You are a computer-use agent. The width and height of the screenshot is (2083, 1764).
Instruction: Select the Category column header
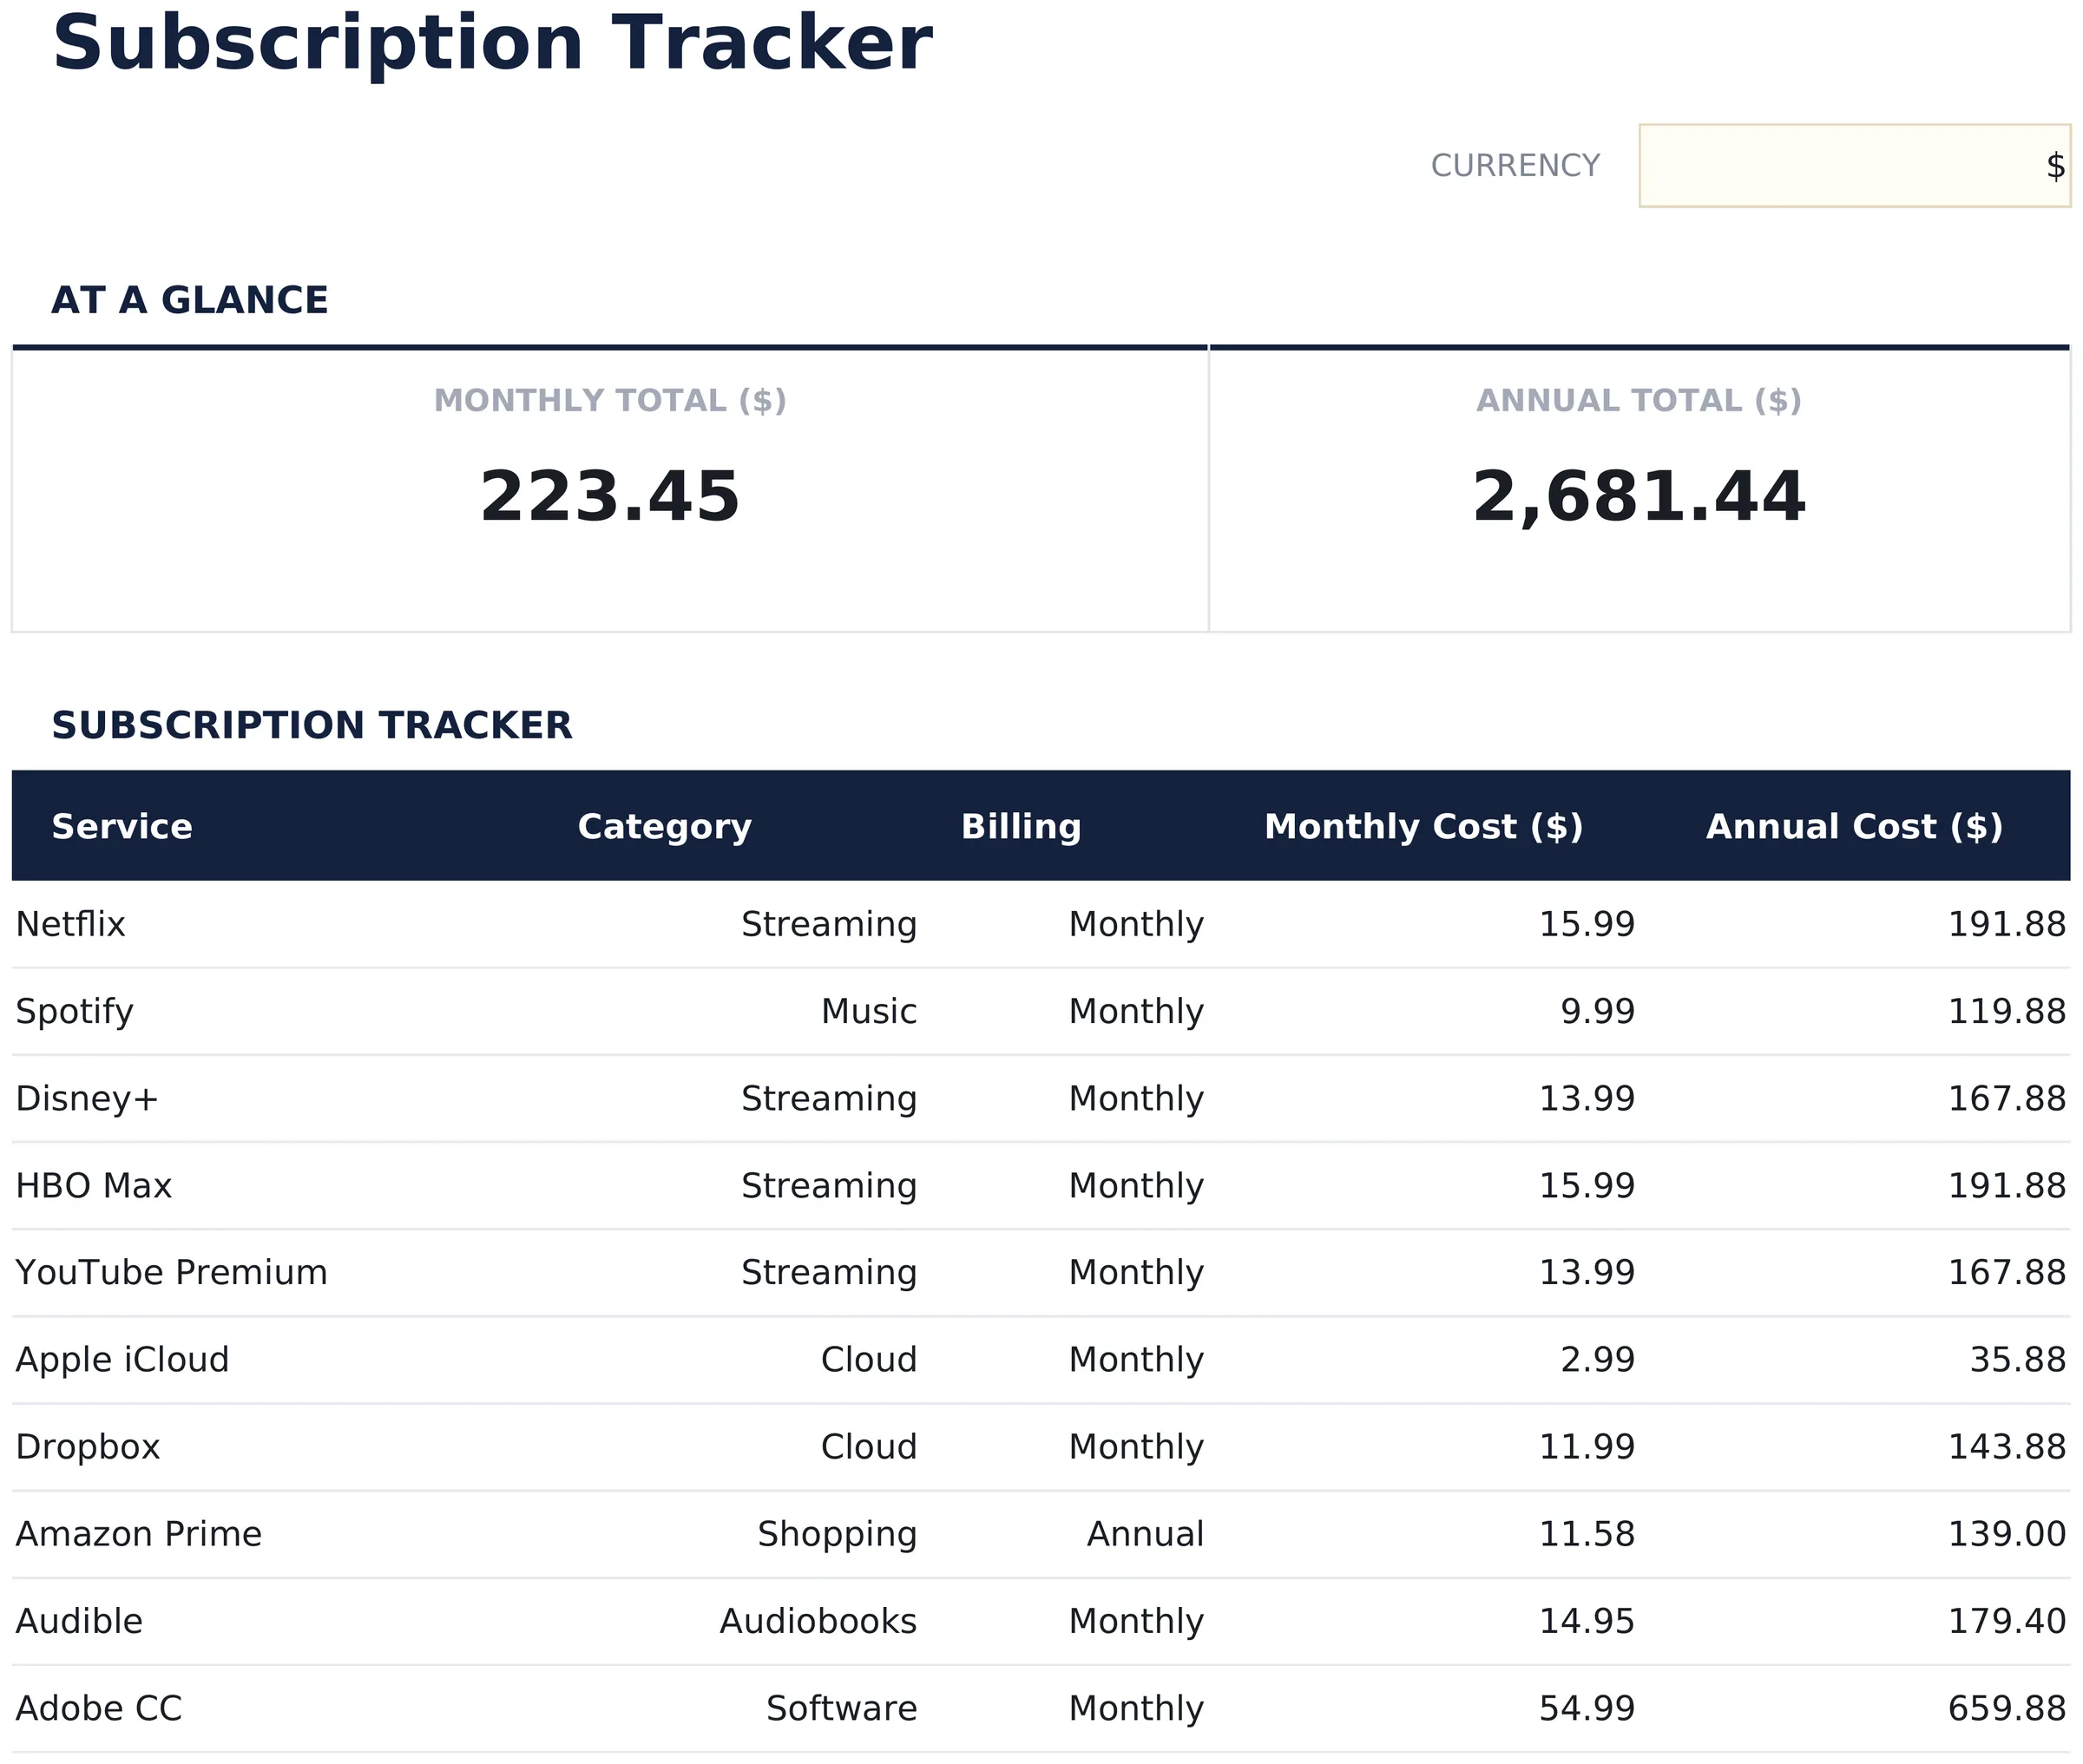point(664,827)
